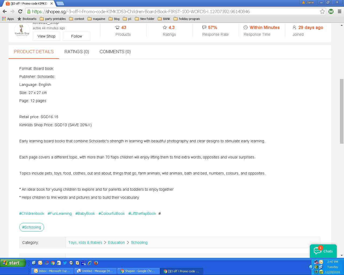Click the Outlook tray icon
Screen dimensions: 344x275
pos(321,262)
